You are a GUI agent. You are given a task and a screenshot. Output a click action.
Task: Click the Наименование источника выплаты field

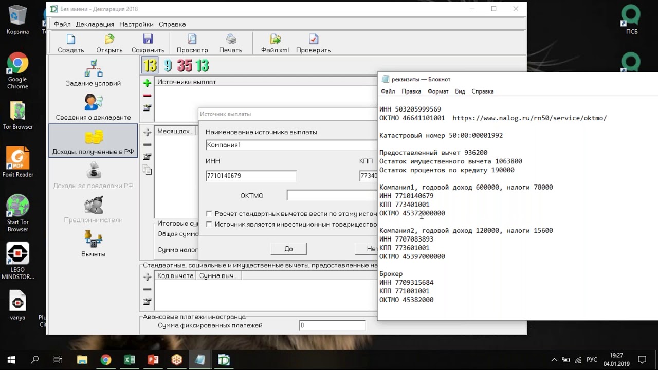click(291, 145)
